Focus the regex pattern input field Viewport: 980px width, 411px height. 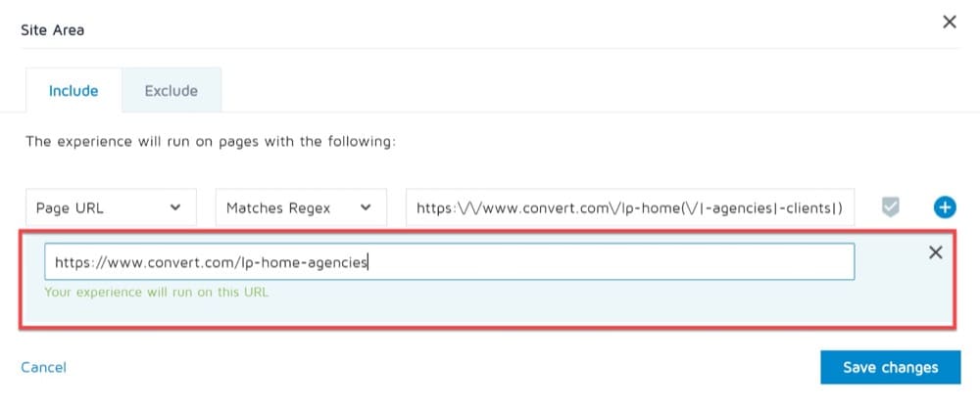click(x=630, y=207)
